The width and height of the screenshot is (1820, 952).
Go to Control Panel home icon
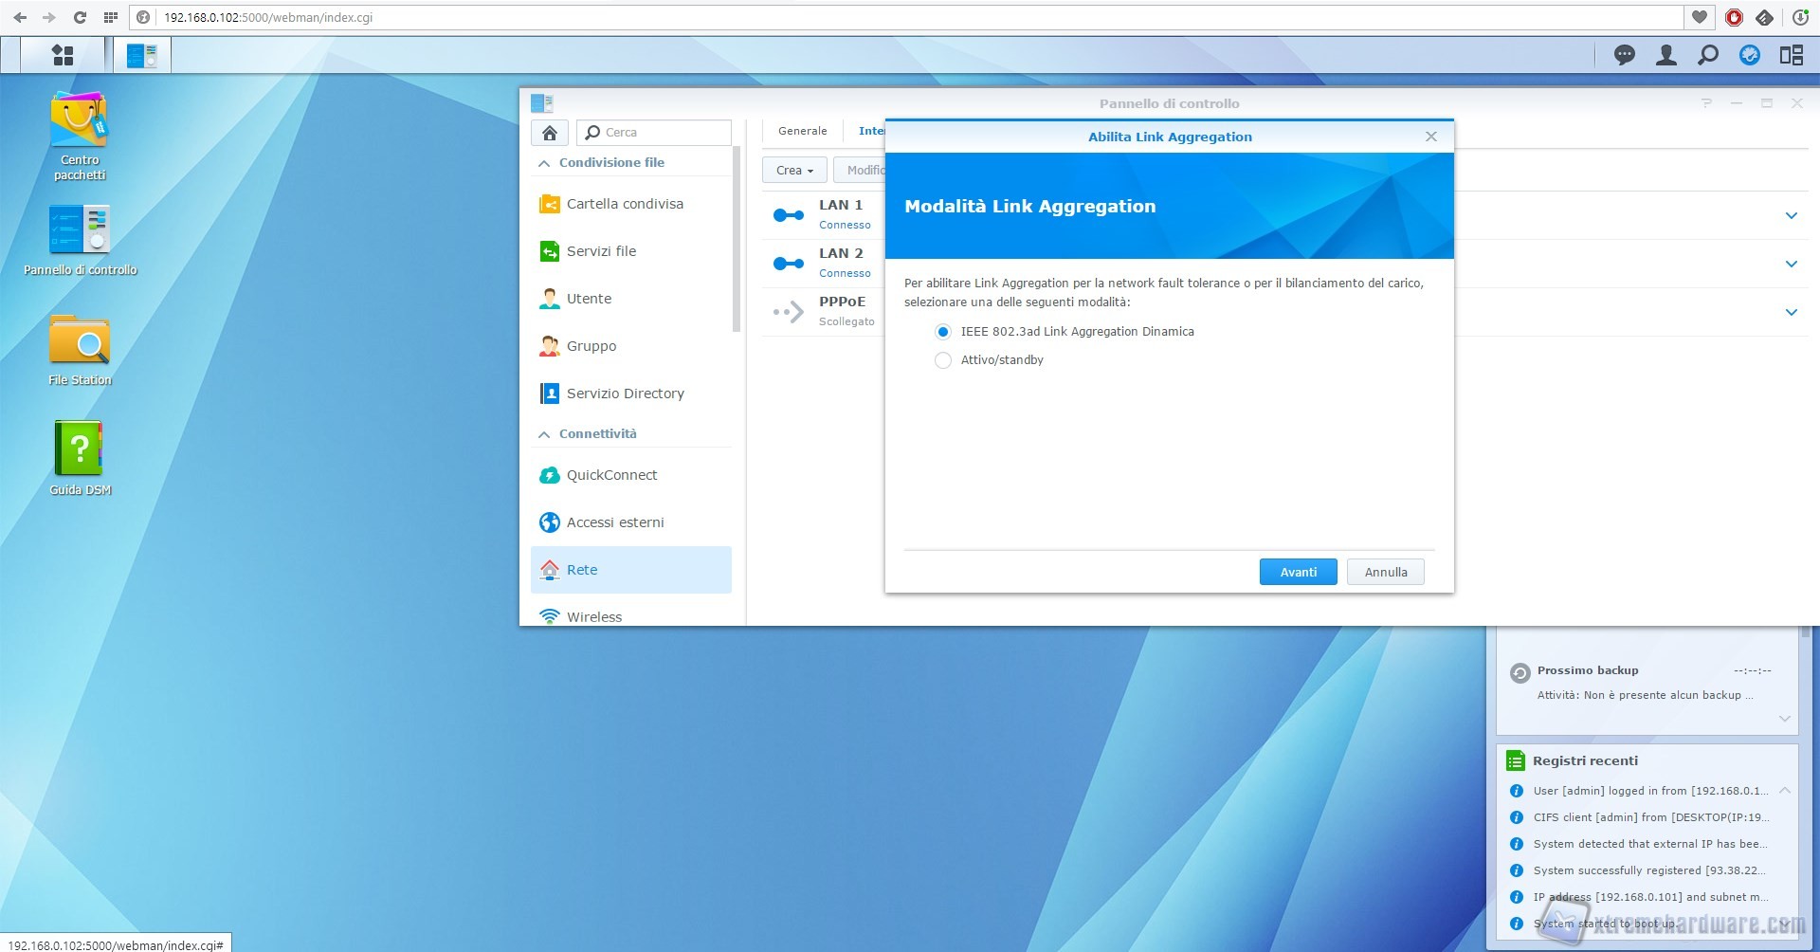[x=550, y=133]
